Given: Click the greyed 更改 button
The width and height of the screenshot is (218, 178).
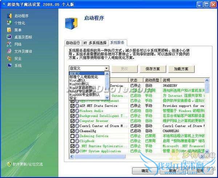Looking at the screenshot, I should [x=124, y=69].
